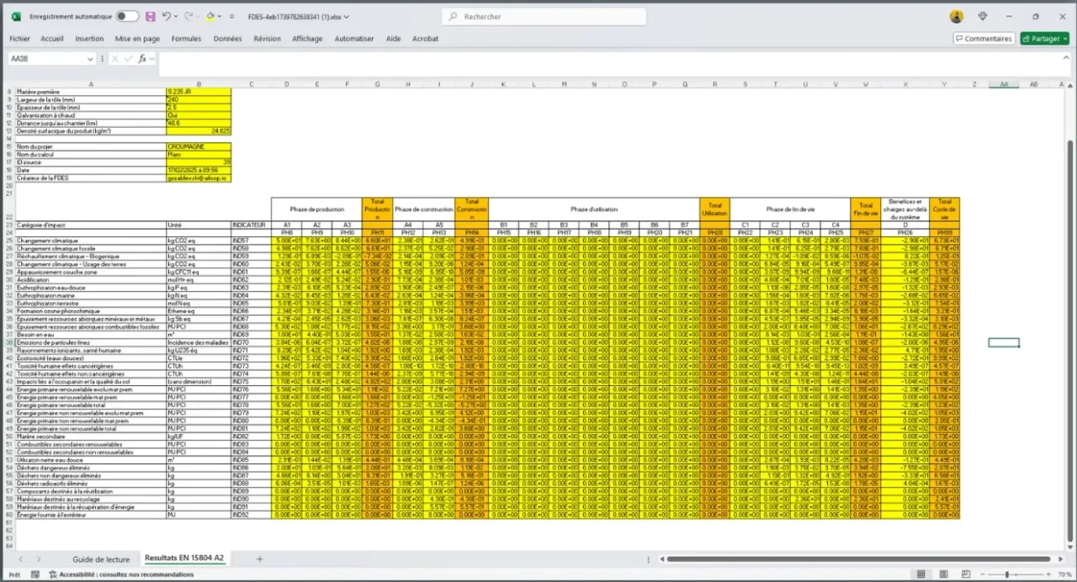The height and width of the screenshot is (582, 1077).
Task: Open the Données ribbon tab
Action: point(227,39)
